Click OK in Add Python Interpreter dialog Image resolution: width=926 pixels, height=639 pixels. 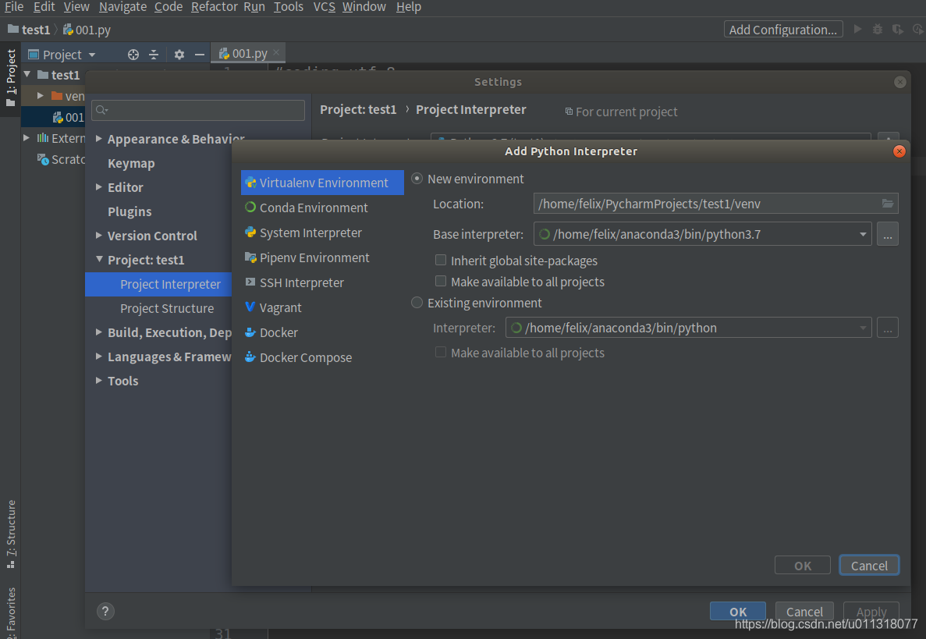pyautogui.click(x=803, y=565)
